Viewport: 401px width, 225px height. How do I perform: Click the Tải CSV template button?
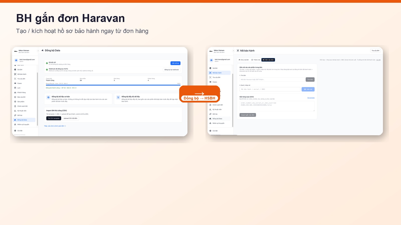tap(54, 118)
